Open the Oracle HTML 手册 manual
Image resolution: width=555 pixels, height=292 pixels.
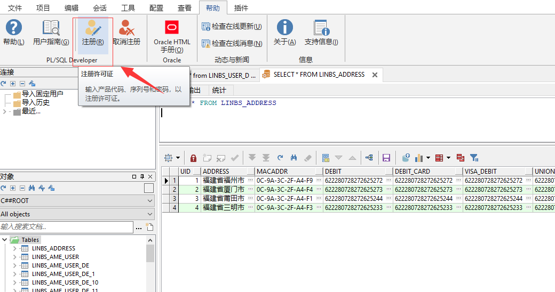pyautogui.click(x=172, y=36)
